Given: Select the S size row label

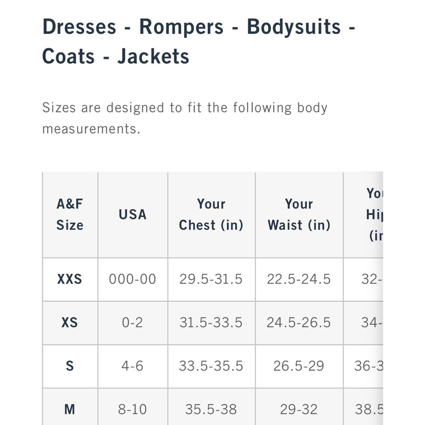Looking at the screenshot, I should (x=70, y=366).
